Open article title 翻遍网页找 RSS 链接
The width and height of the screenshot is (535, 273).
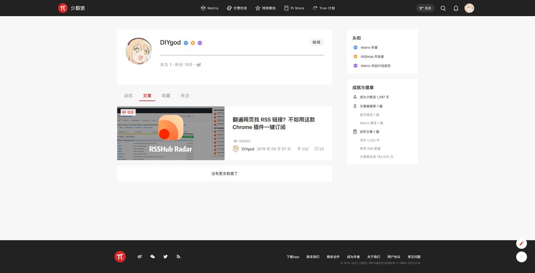274,123
